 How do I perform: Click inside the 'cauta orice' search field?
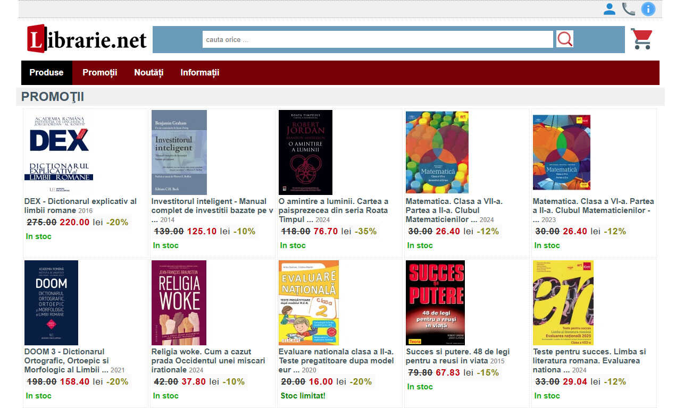pos(378,39)
